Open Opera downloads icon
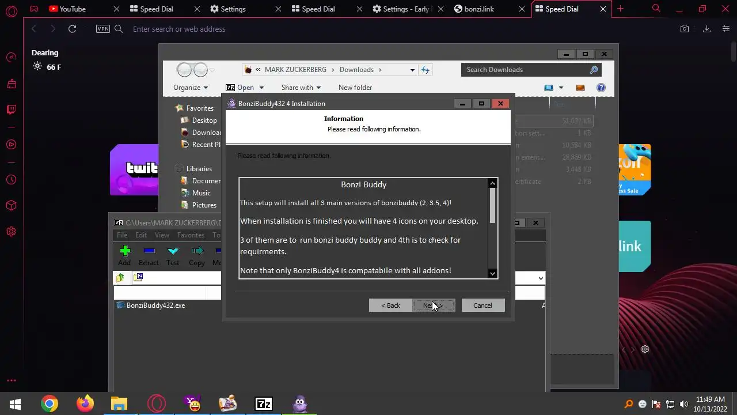Viewport: 737px width, 415px height. coord(707,29)
